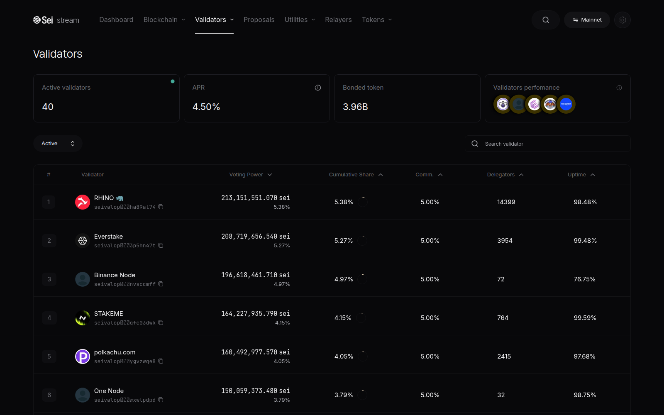Open Relayers page
The height and width of the screenshot is (415, 664).
click(338, 20)
